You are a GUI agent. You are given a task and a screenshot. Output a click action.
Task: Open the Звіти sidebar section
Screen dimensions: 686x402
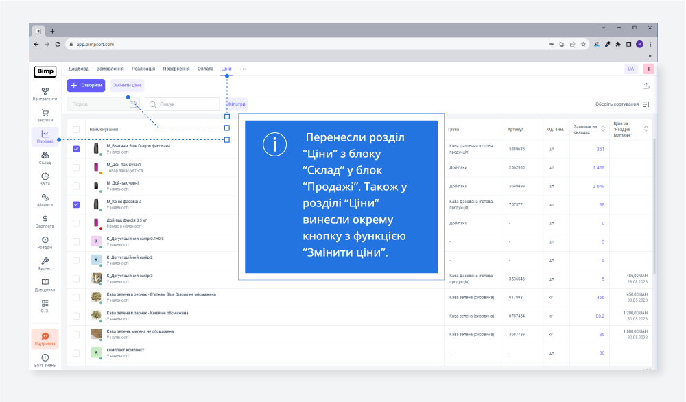pyautogui.click(x=45, y=179)
